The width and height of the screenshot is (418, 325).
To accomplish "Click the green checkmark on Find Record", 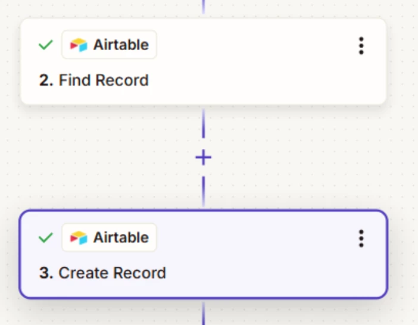I will tap(46, 45).
